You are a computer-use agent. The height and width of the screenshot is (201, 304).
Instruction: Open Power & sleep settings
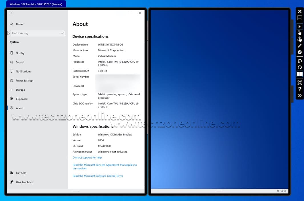[24, 81]
